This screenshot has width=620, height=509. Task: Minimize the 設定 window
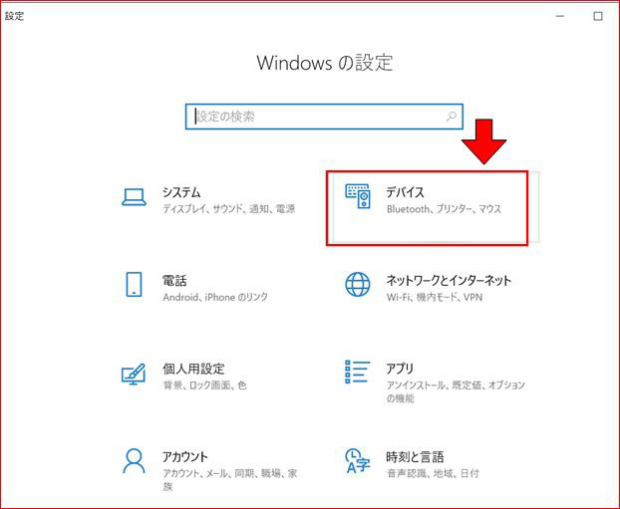(560, 16)
